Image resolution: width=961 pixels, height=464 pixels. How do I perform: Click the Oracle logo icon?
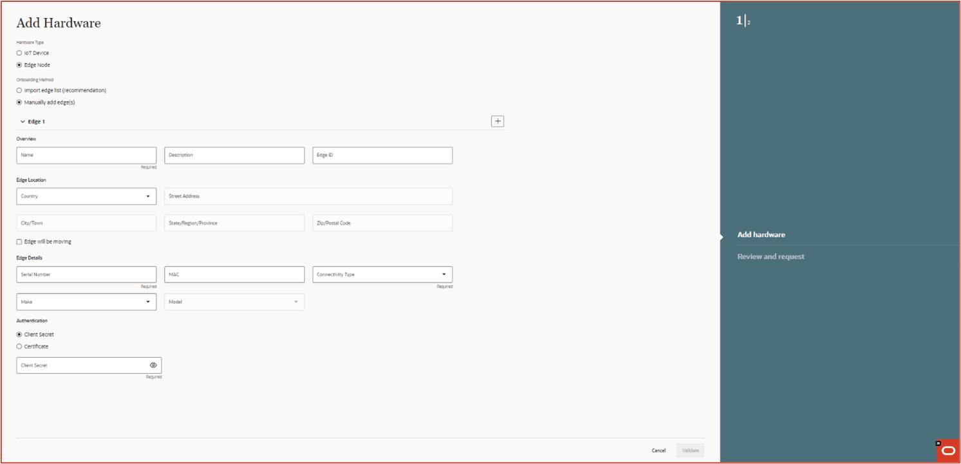[951, 449]
